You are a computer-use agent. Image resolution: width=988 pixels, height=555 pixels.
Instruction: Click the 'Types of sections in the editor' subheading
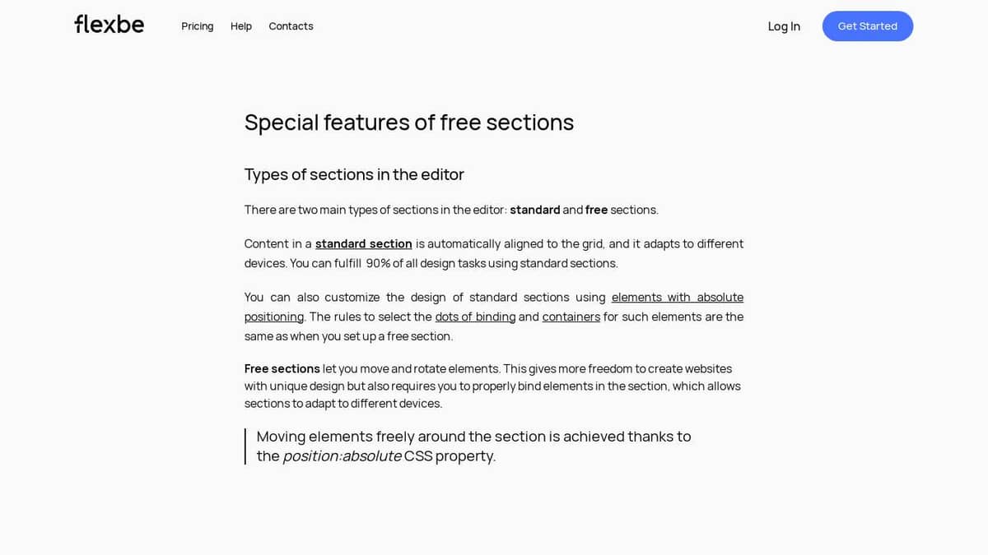354,174
